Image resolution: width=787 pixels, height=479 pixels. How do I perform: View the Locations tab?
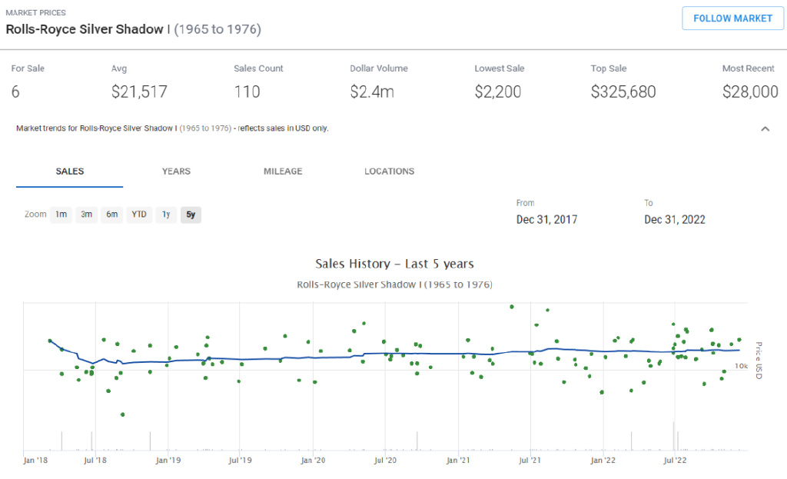point(390,171)
